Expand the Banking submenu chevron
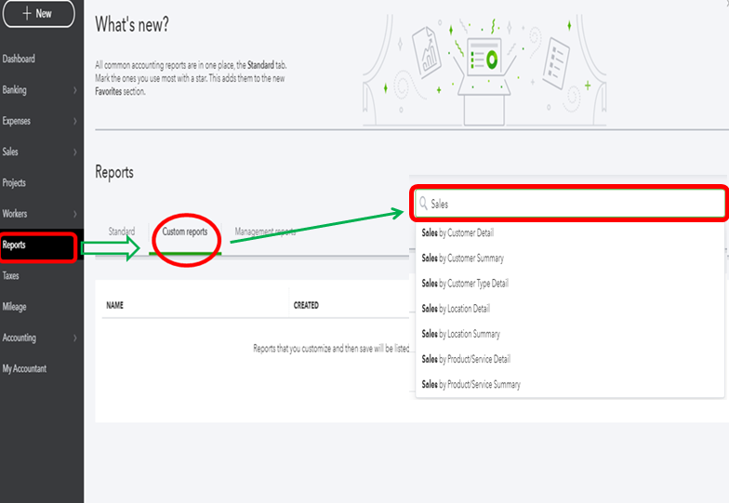This screenshot has width=729, height=503. pyautogui.click(x=75, y=90)
